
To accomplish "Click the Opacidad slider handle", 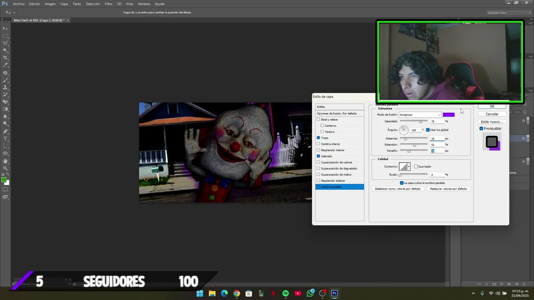I will coord(421,122).
